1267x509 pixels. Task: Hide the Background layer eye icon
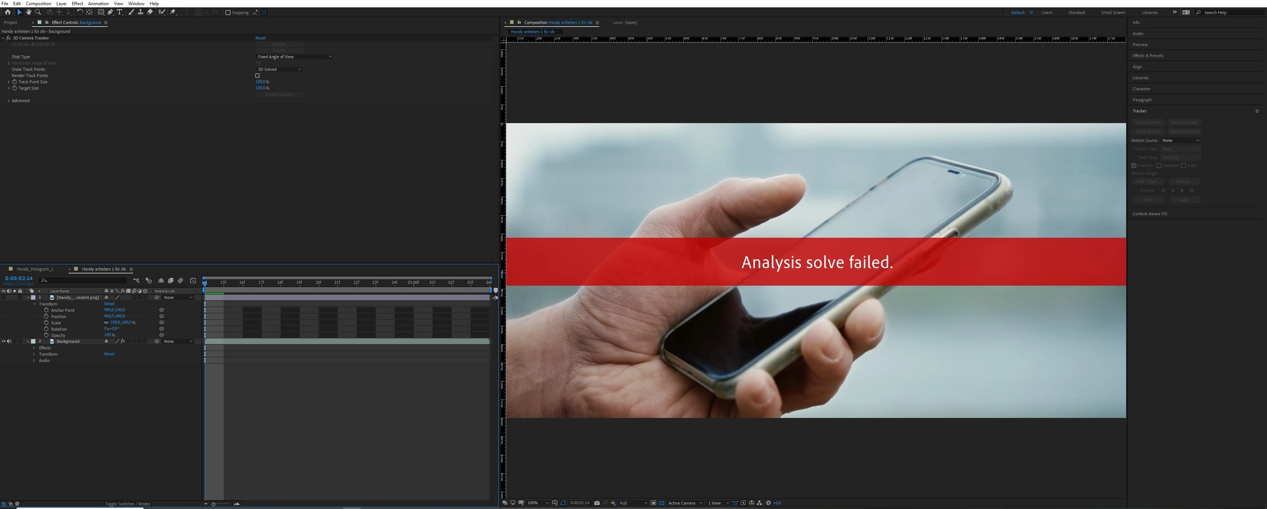click(x=3, y=341)
